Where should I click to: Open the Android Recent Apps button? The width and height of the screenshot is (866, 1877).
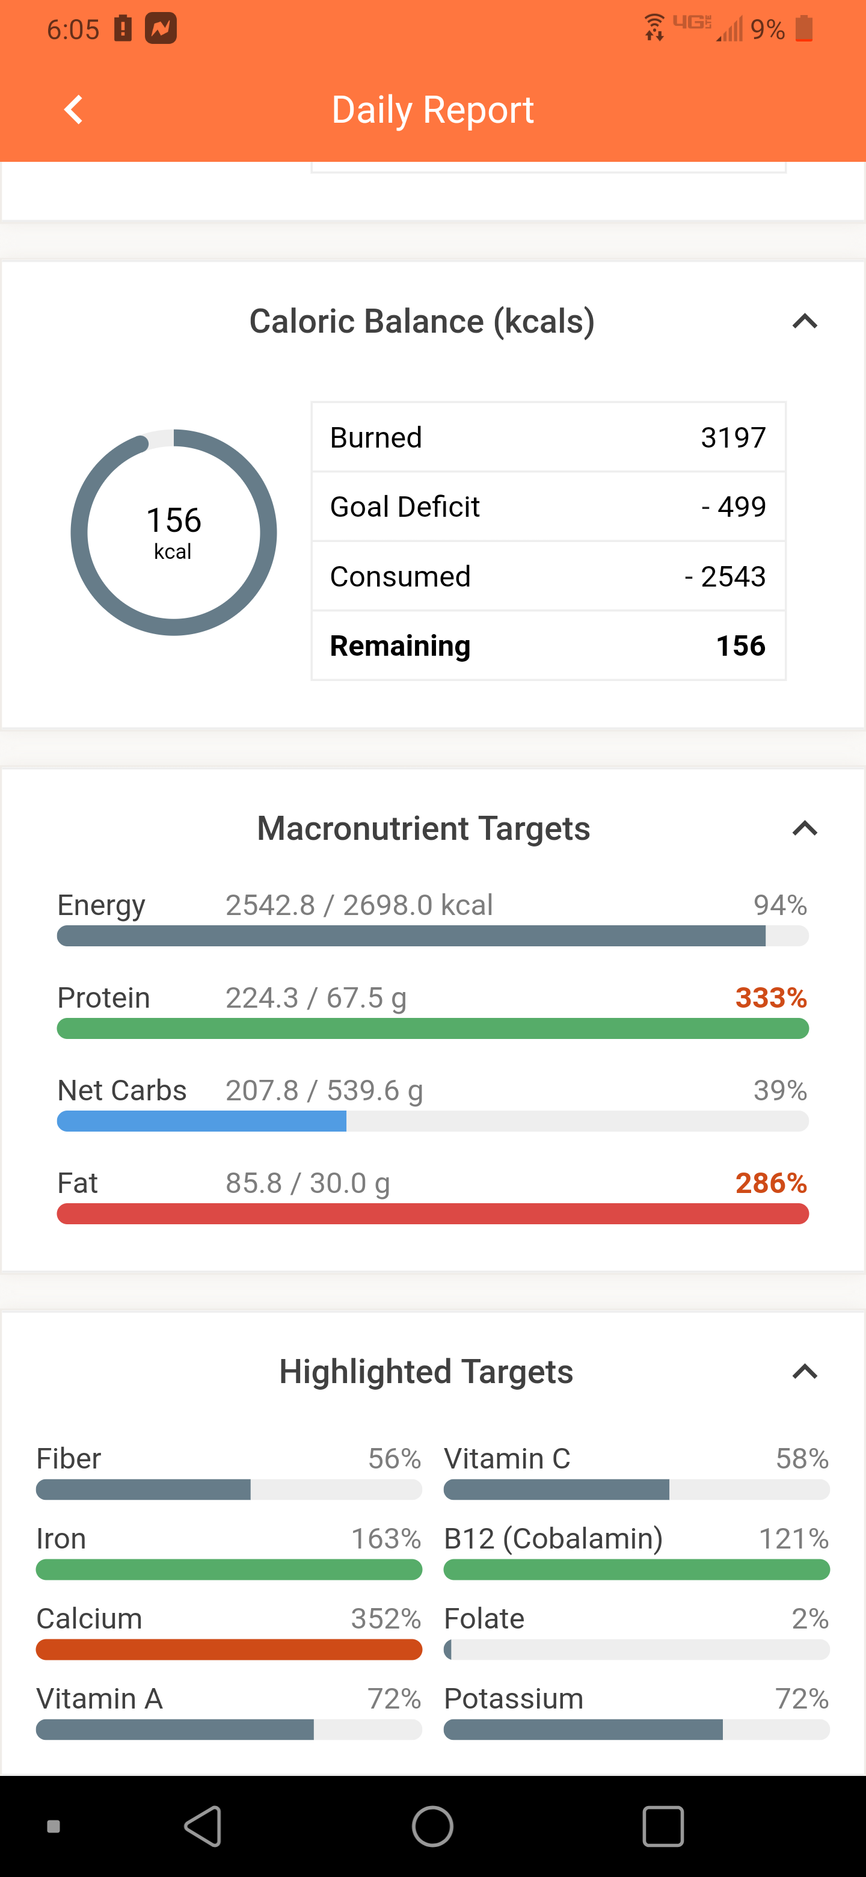click(663, 1826)
